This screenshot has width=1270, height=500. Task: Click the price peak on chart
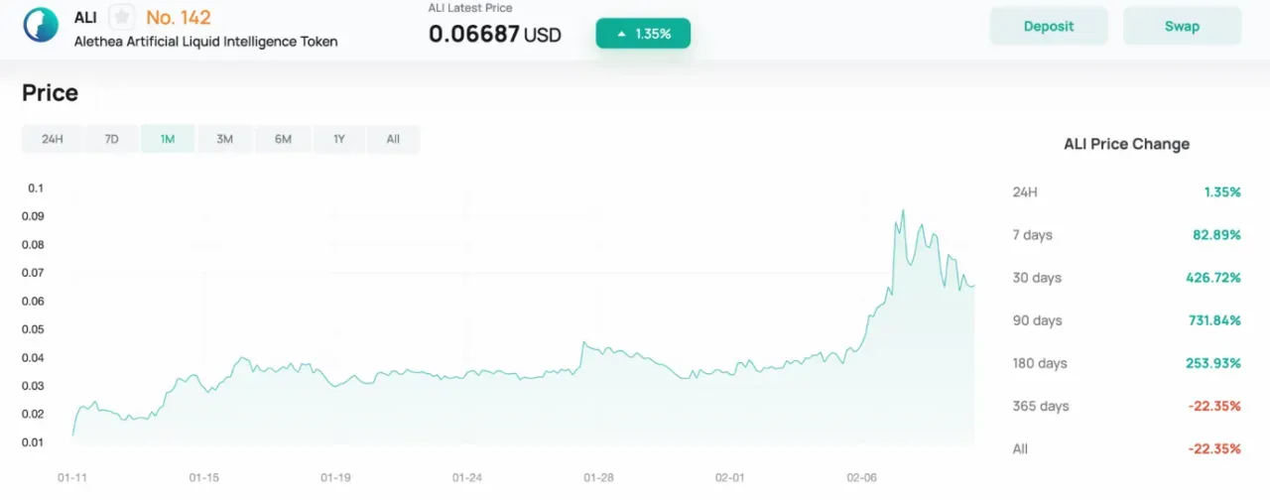pyautogui.click(x=902, y=210)
